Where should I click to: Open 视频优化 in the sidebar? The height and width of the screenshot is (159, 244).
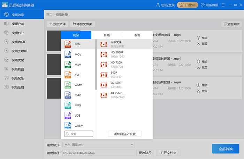point(22,60)
